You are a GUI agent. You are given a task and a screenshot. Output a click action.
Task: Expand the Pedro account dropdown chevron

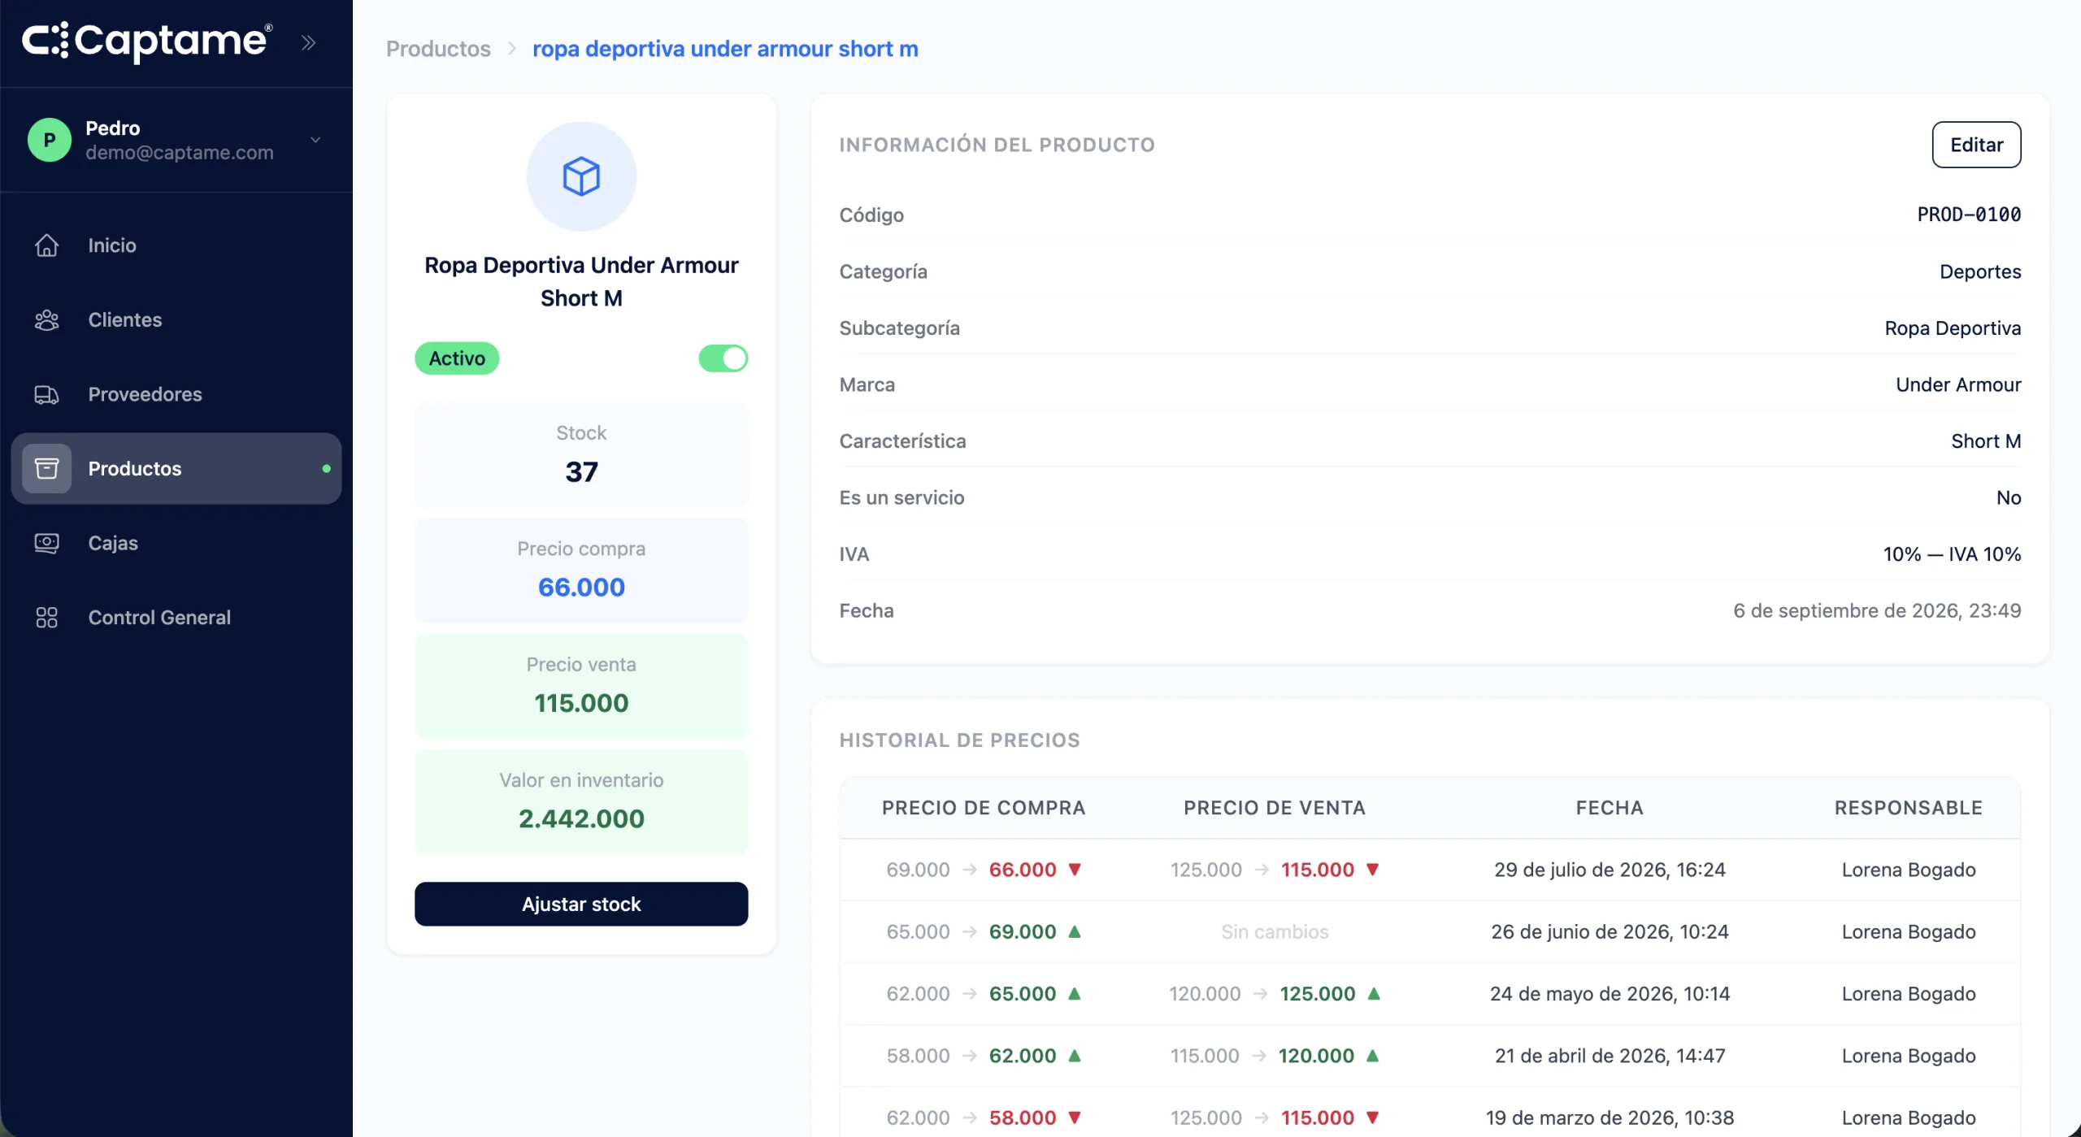pyautogui.click(x=315, y=140)
